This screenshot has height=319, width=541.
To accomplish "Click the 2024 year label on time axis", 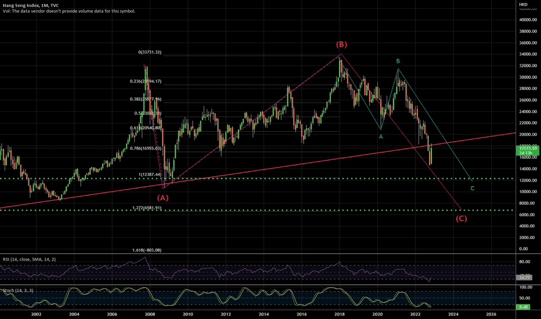I will coord(453,314).
